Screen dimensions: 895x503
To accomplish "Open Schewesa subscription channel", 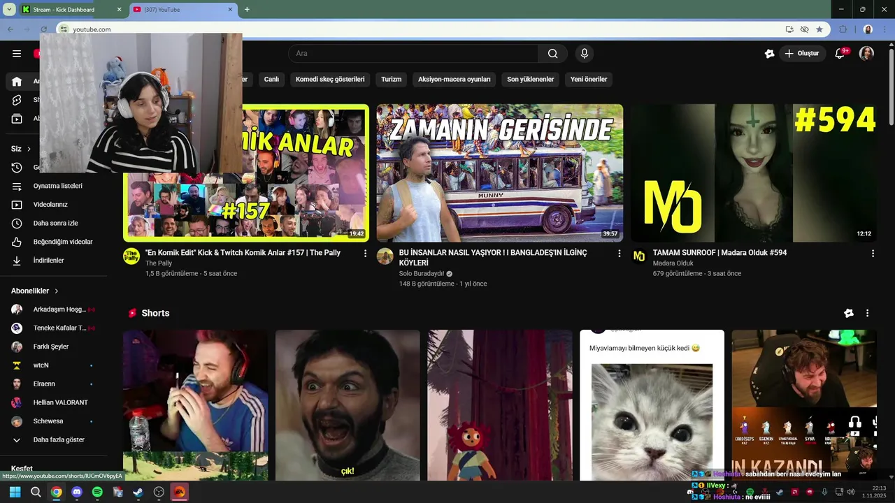I will coord(56,421).
